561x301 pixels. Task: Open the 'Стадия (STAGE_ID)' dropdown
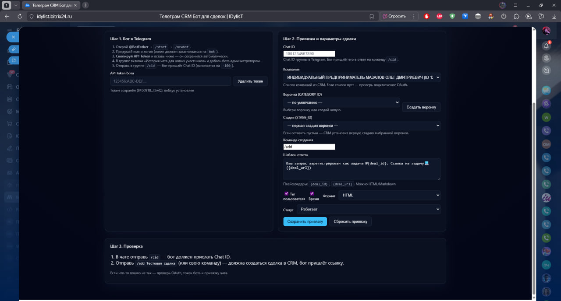(x=362, y=126)
